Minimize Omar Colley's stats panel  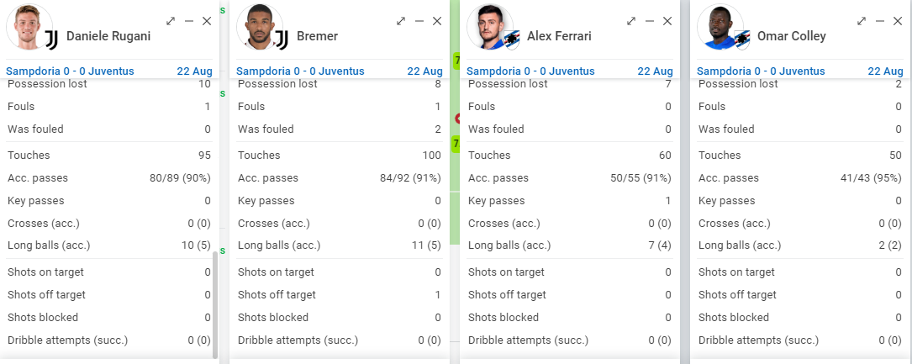click(x=879, y=21)
